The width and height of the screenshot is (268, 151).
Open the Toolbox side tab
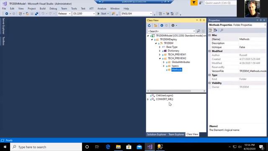(x=3, y=41)
